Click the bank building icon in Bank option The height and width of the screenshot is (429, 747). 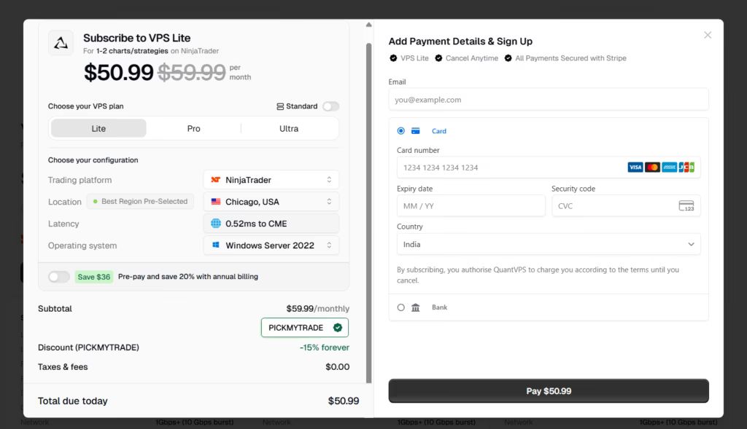coord(416,307)
